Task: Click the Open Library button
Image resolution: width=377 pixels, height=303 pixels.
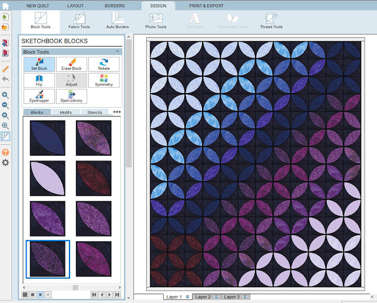Action: 71,96
